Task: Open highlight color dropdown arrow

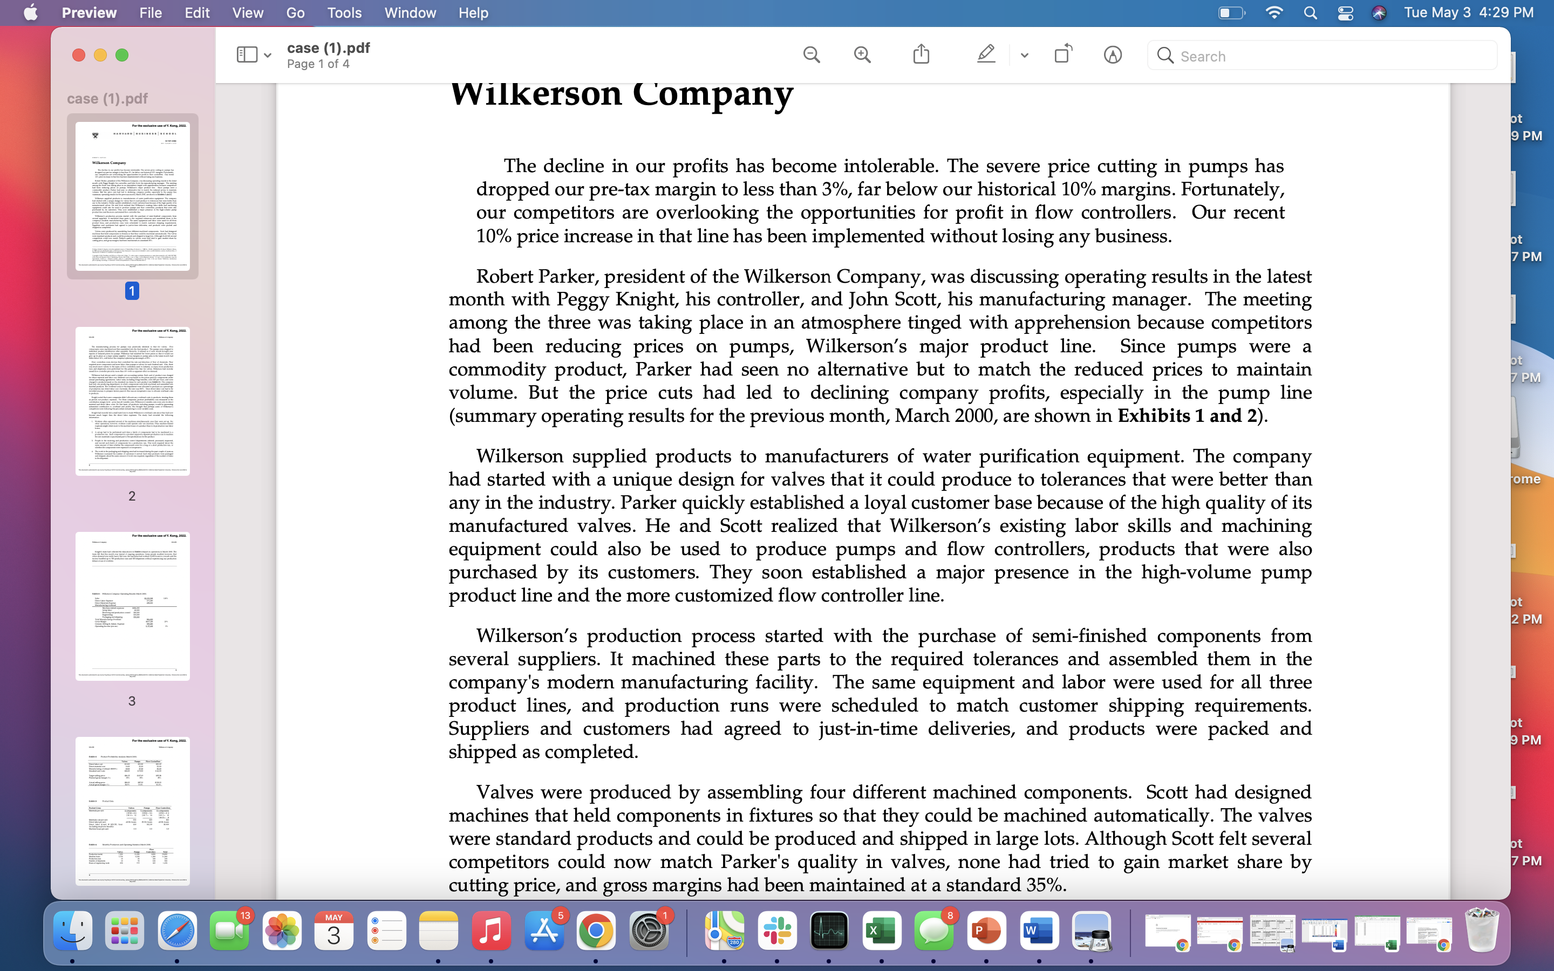Action: coord(1024,56)
